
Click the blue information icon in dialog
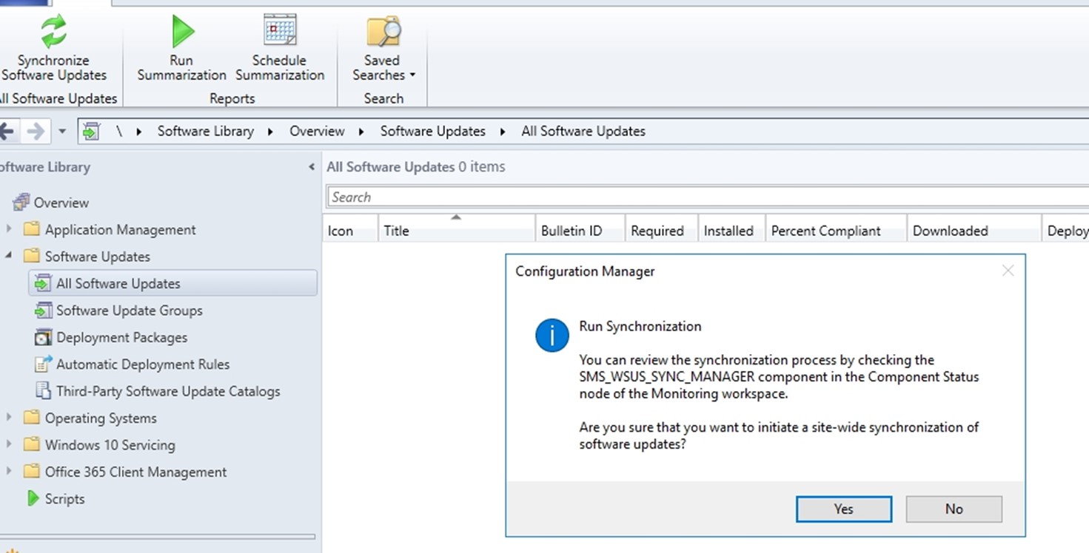(x=552, y=336)
